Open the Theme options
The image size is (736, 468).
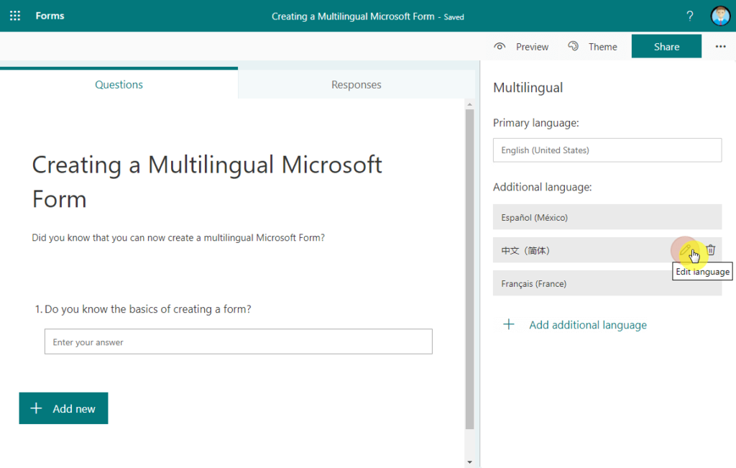[x=603, y=47]
